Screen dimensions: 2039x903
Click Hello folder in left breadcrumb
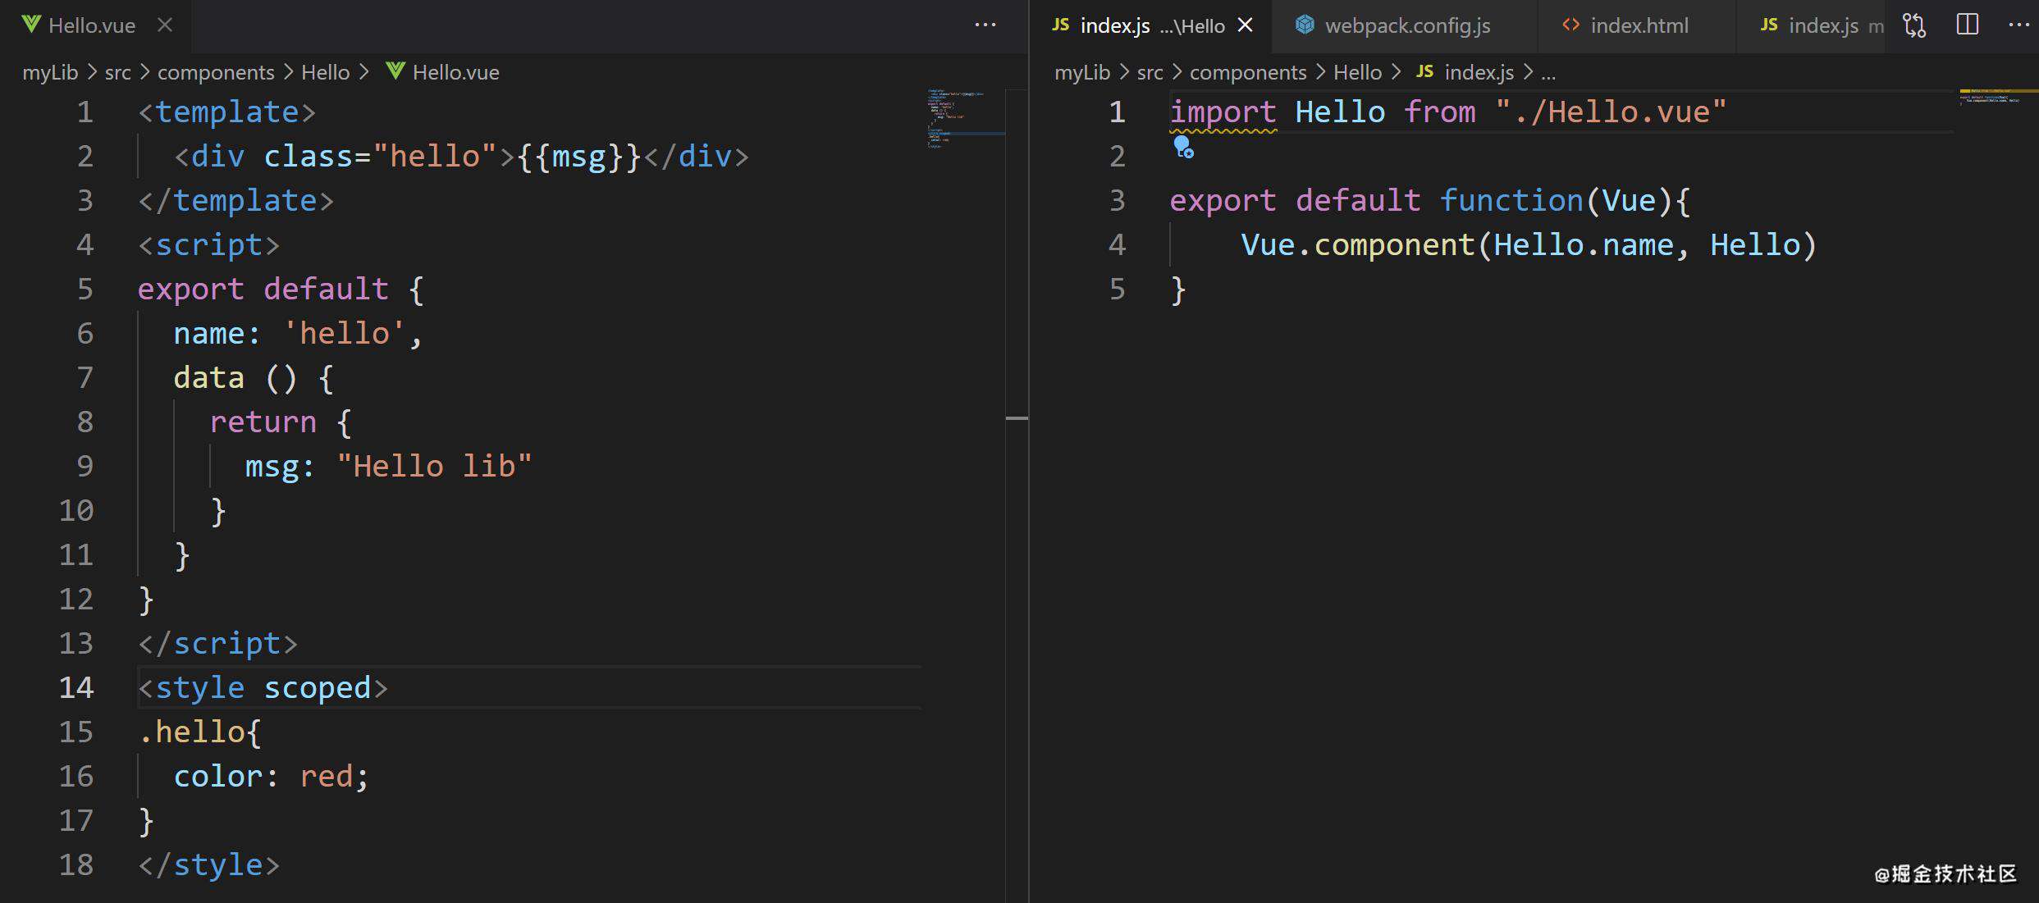(325, 72)
